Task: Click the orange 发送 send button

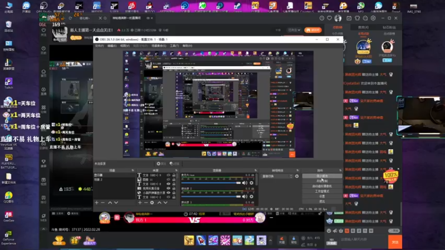Action: (x=395, y=242)
